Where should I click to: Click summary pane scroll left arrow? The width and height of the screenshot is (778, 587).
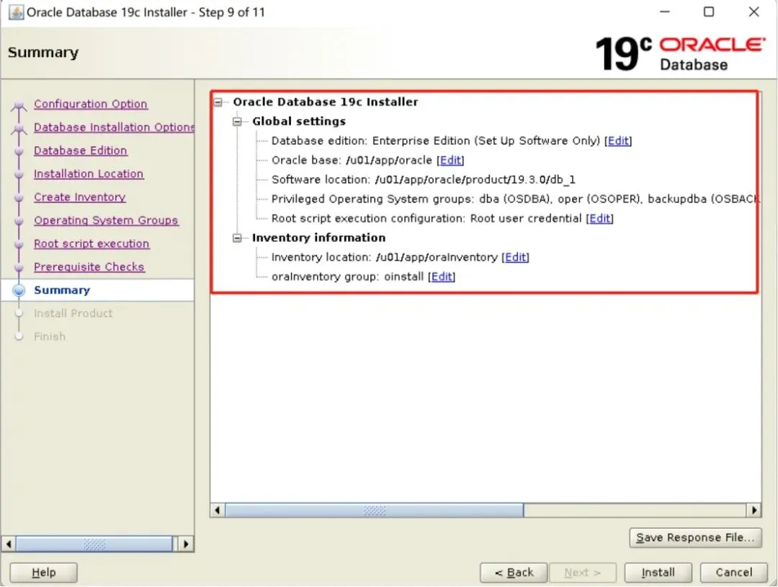click(218, 510)
